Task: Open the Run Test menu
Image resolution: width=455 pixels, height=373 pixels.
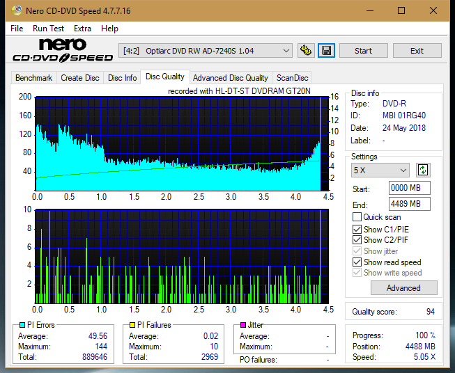Action: coord(48,29)
